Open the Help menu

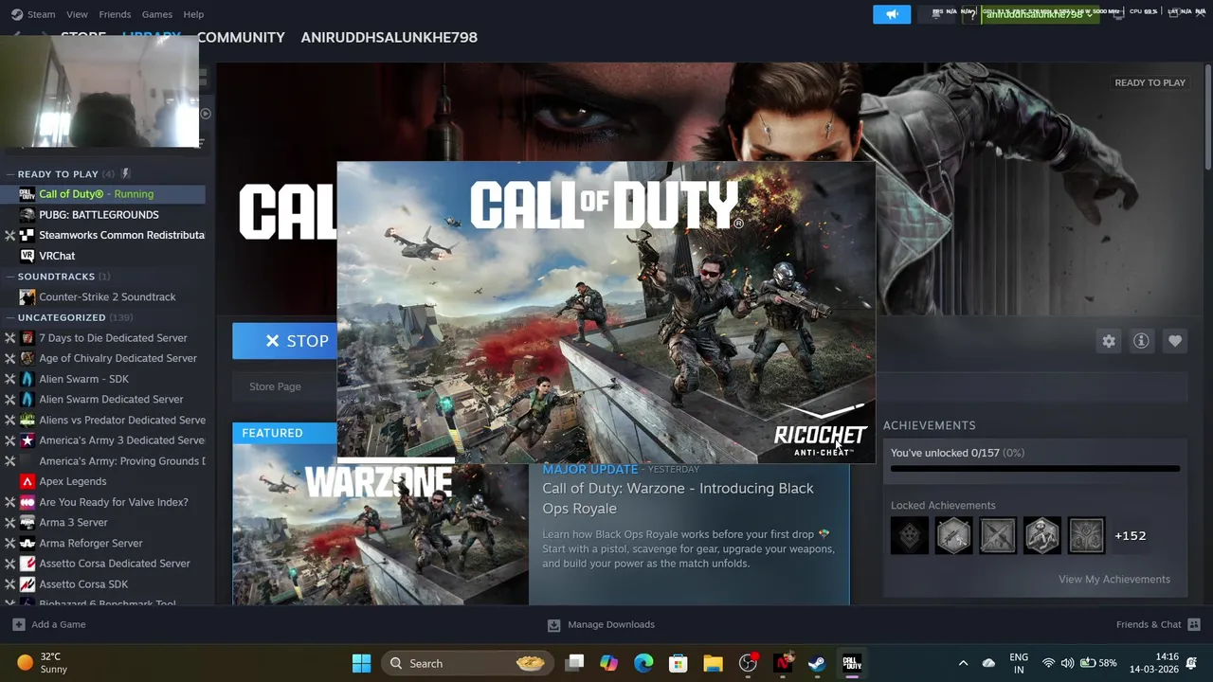click(x=193, y=14)
